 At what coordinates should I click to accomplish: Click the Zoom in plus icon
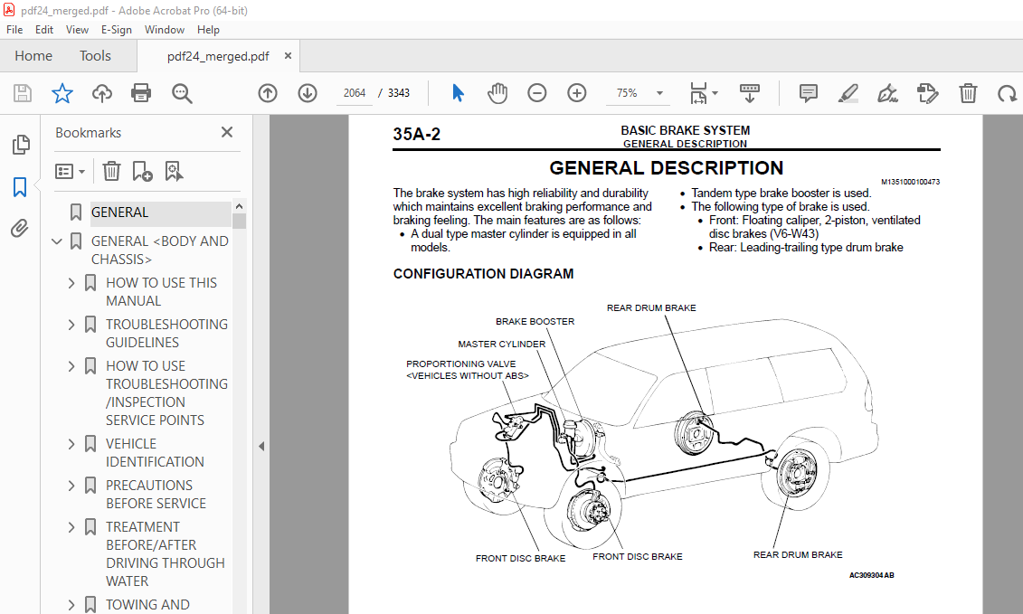click(x=577, y=93)
